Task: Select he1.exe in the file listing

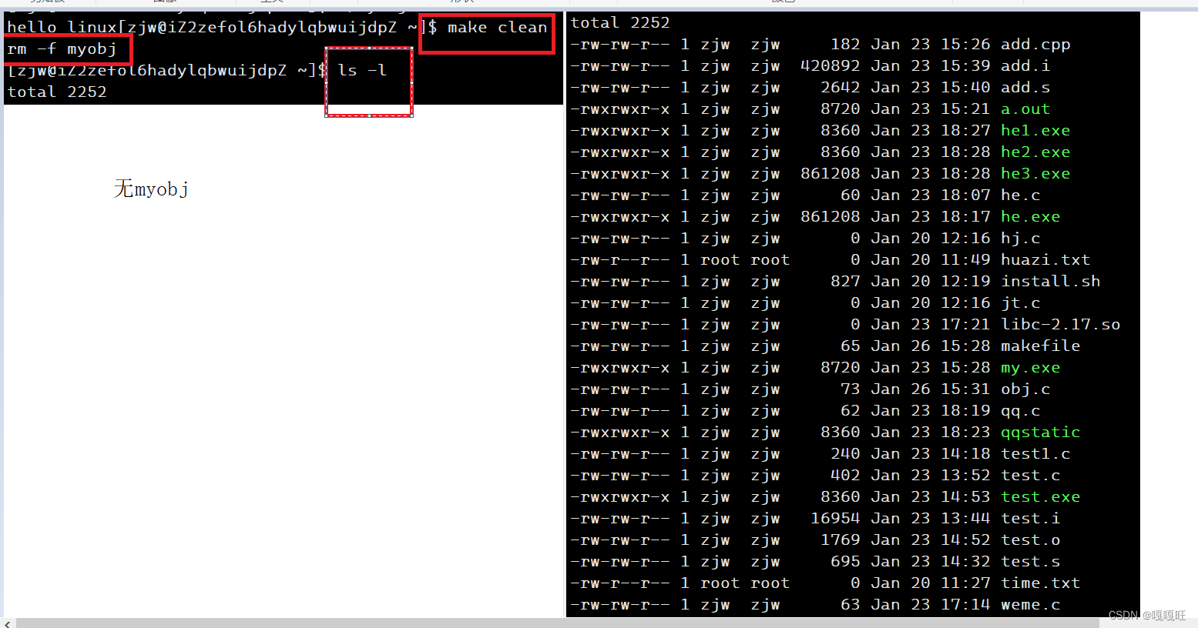Action: 1035,131
